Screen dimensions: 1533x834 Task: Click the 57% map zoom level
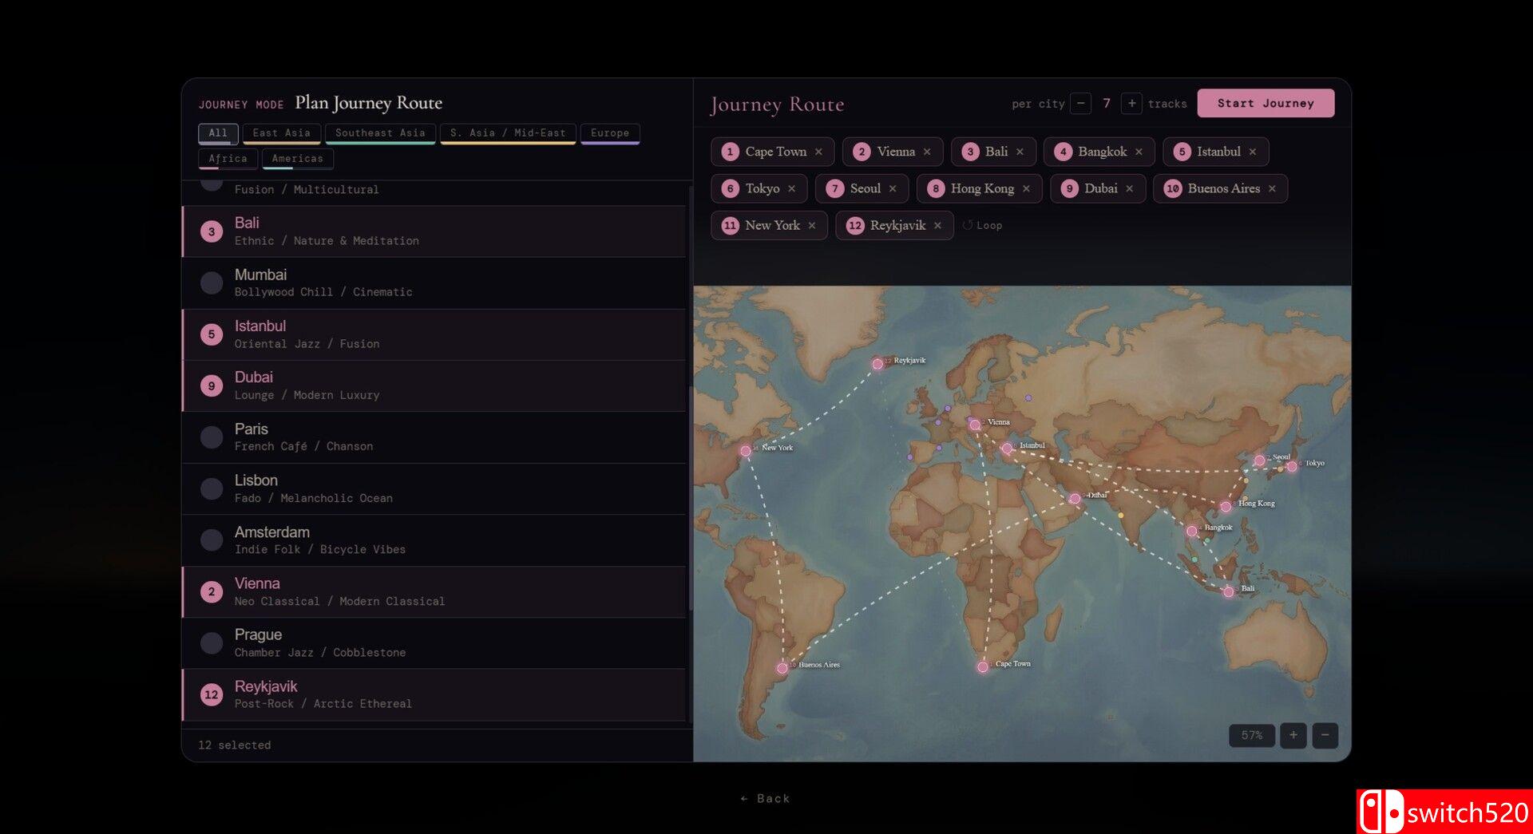pyautogui.click(x=1251, y=735)
